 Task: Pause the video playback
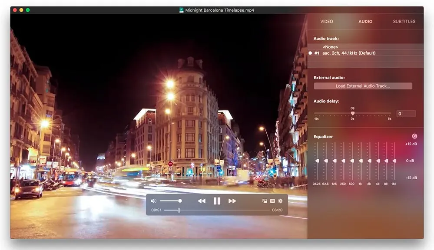tap(217, 201)
